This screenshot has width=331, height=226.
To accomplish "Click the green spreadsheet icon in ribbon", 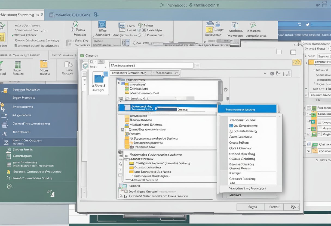I will [18, 65].
